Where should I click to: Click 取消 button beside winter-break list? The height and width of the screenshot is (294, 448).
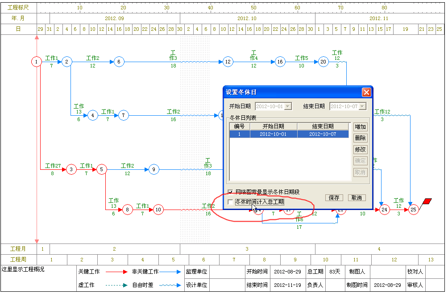[x=360, y=172]
